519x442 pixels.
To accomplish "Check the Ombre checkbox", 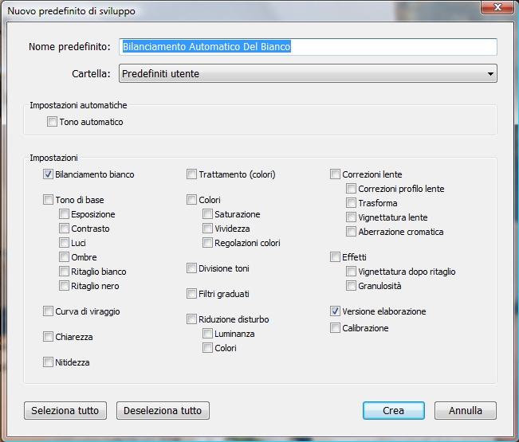I will tap(64, 257).
